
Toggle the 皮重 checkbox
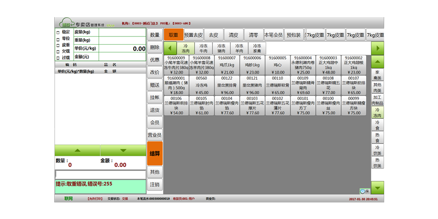click(58, 45)
